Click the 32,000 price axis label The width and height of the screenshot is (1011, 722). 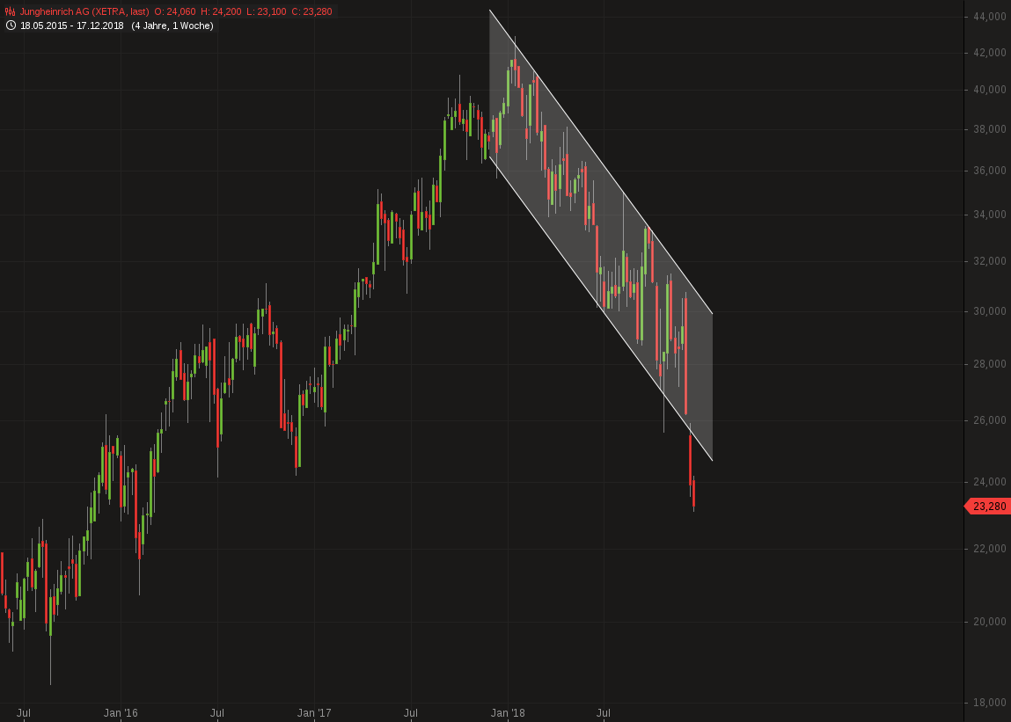[x=990, y=261]
